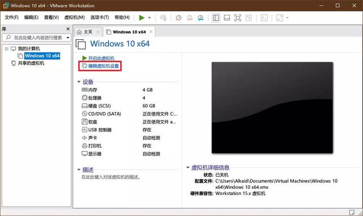Viewport: 363px width, 216px height.
Task: Select Windows 10 x64 in library tree
Action: (42, 56)
